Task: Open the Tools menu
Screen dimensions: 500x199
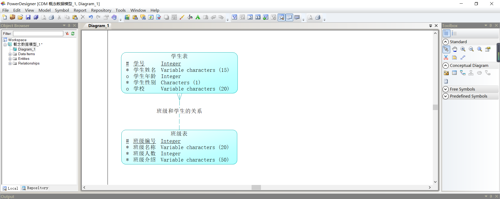Action: click(121, 10)
